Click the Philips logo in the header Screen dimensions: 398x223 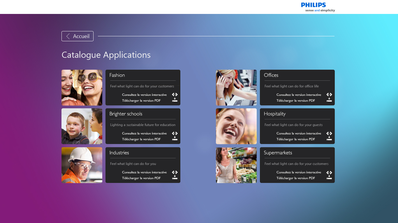point(314,5)
